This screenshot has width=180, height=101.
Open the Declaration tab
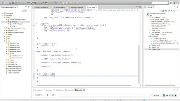[60, 90]
